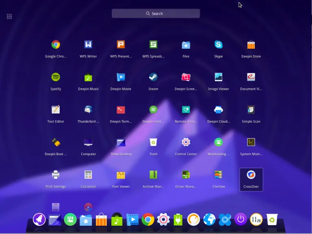Click the purple power button in the dock
Screen dimensions: 312x234
[241, 219]
